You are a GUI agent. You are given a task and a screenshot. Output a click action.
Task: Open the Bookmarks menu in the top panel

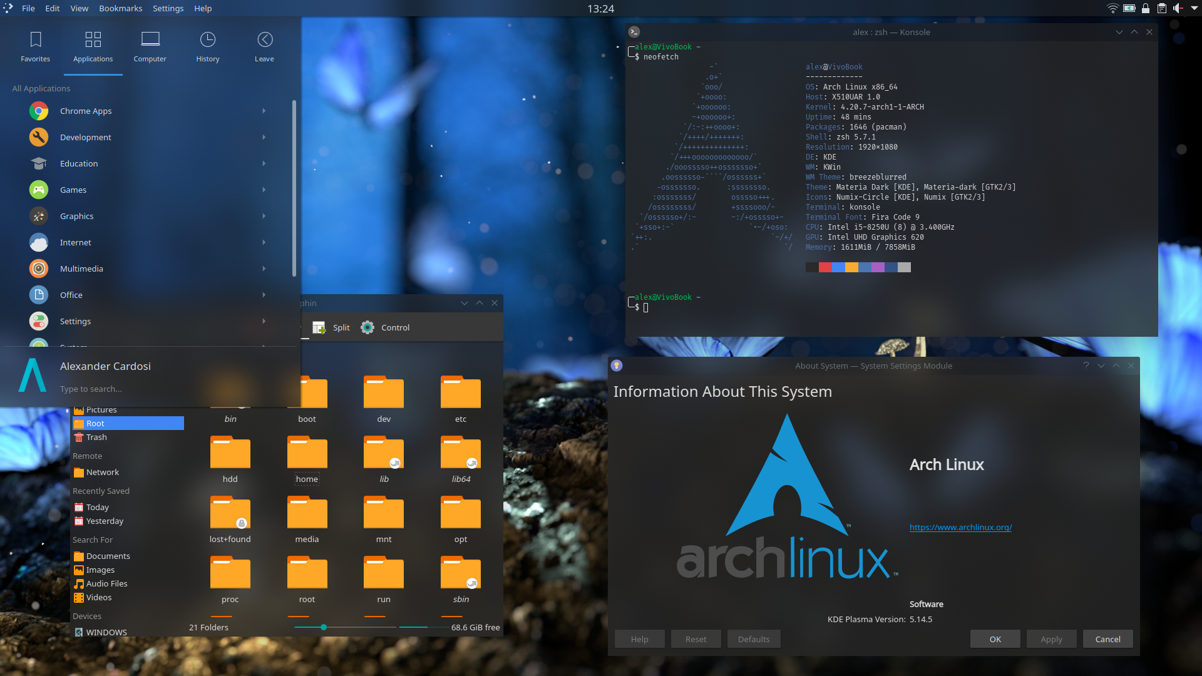point(120,8)
